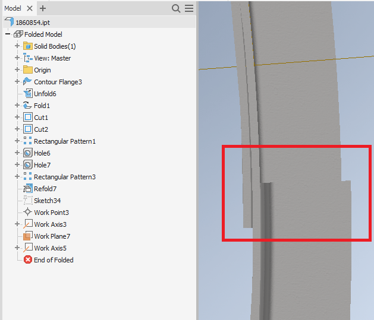The height and width of the screenshot is (320, 374).
Task: Select the Rectangular Pattern1 label
Action: 65,141
